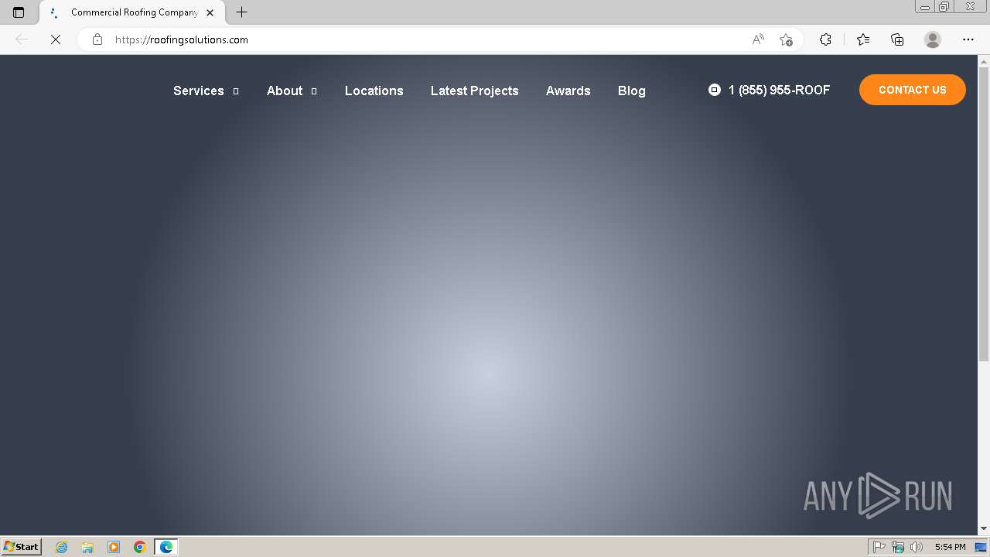Viewport: 990px width, 557px height.
Task: Expand the Services dropdown arrow
Action: click(x=236, y=91)
